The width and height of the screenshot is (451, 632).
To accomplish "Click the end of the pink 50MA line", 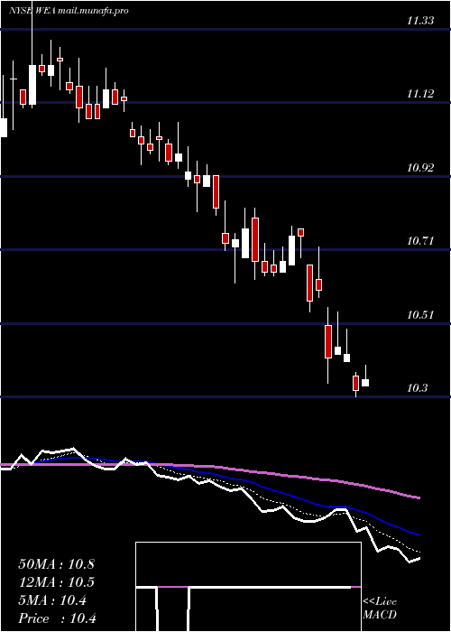I will 419,498.
